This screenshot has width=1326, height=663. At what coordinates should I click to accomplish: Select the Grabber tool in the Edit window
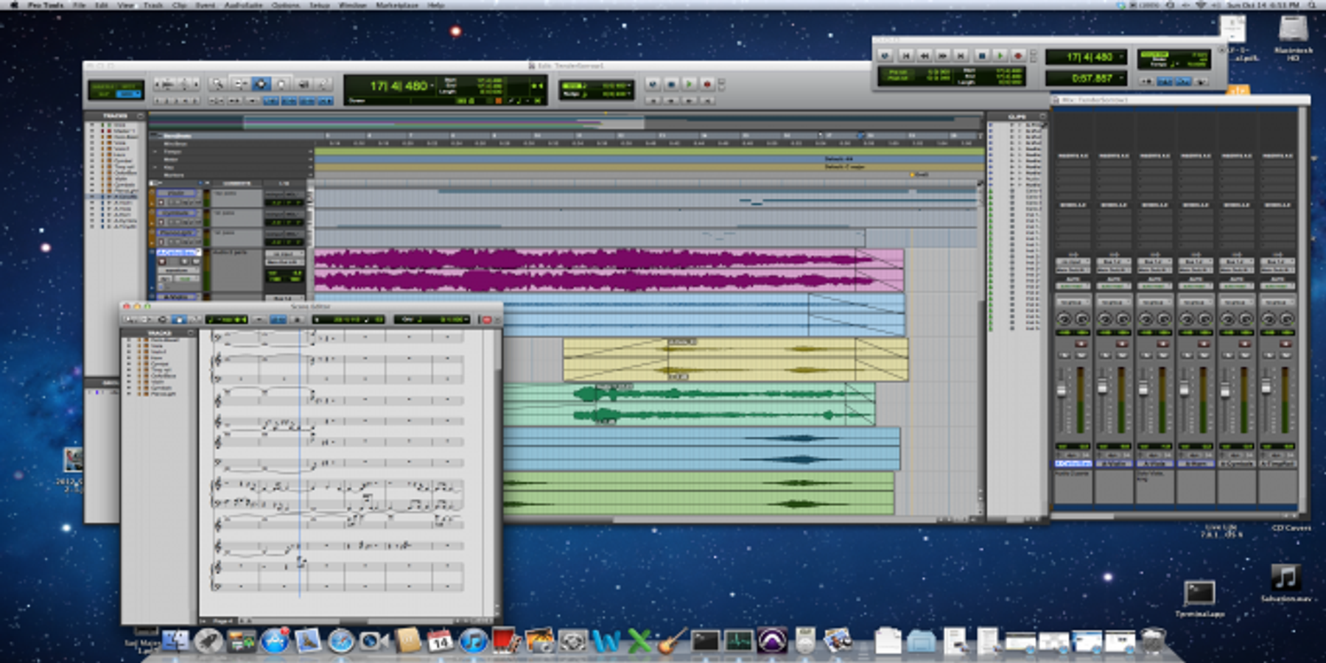[281, 83]
